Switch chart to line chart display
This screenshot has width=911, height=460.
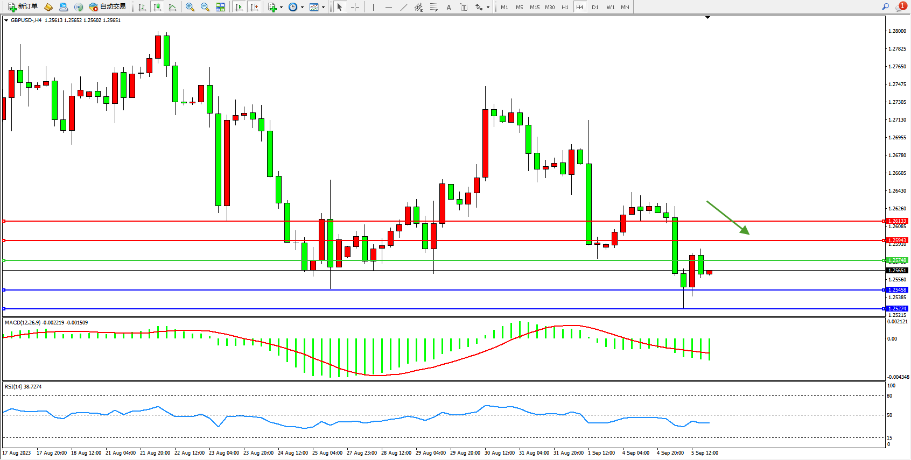pyautogui.click(x=172, y=7)
